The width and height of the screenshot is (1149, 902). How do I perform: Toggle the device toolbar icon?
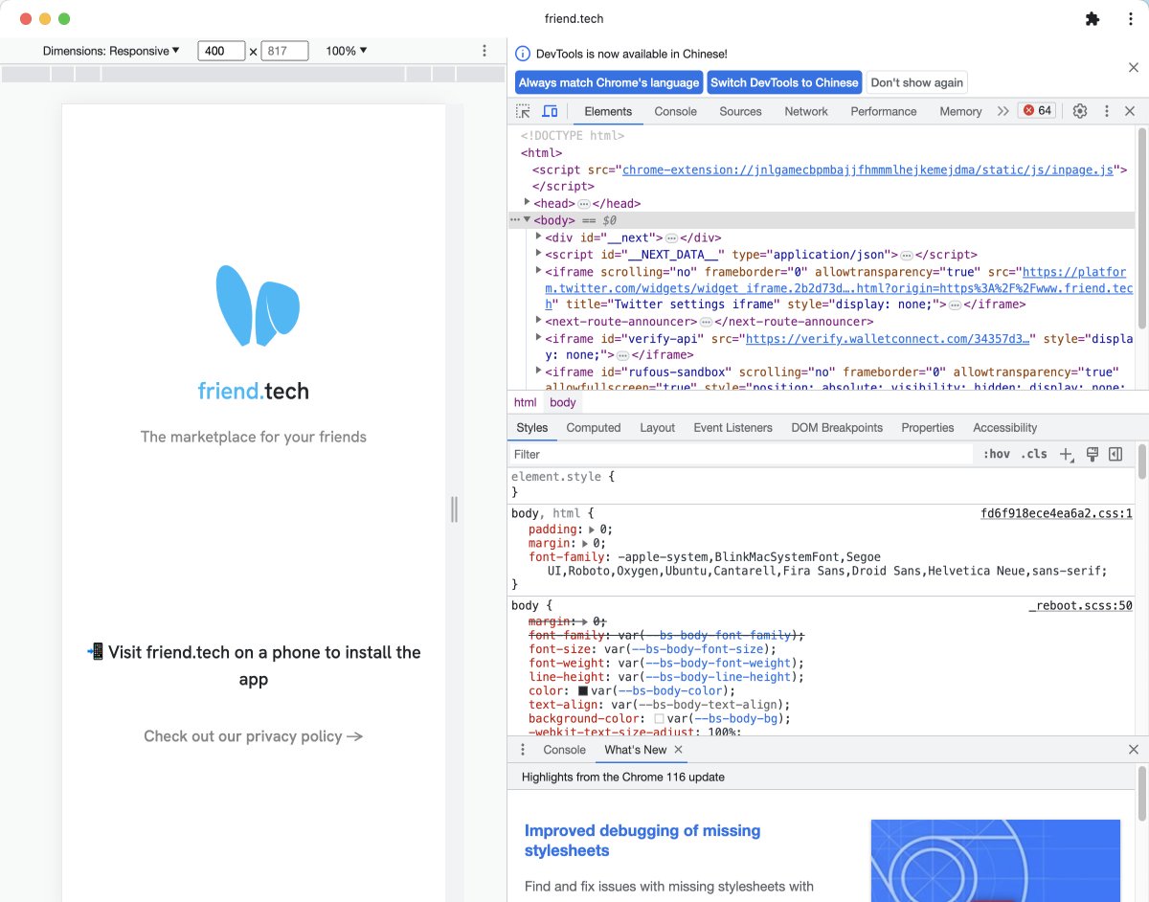point(550,111)
